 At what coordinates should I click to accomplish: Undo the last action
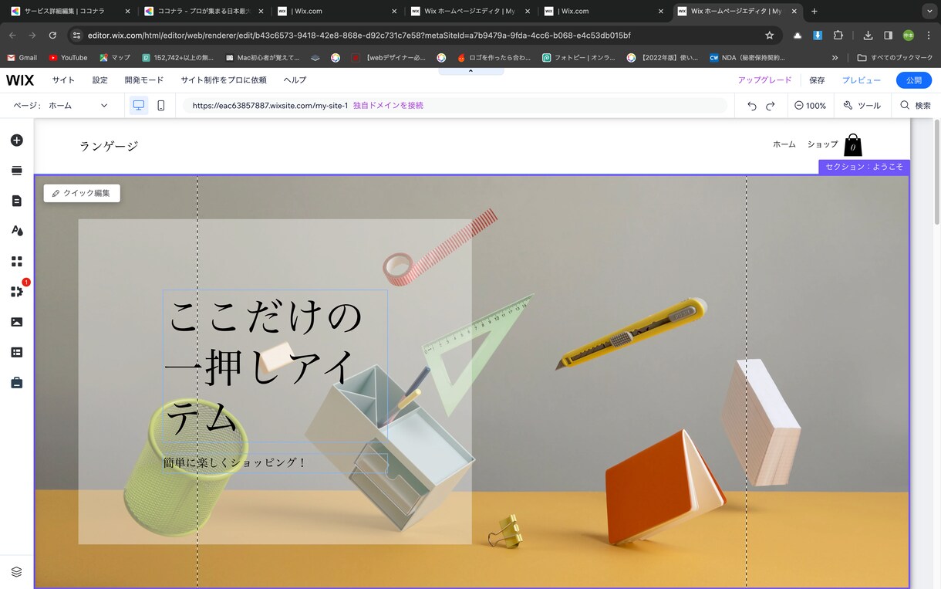[x=752, y=106]
